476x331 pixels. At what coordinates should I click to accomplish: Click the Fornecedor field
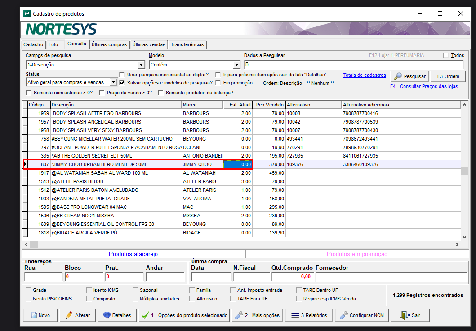click(x=391, y=276)
